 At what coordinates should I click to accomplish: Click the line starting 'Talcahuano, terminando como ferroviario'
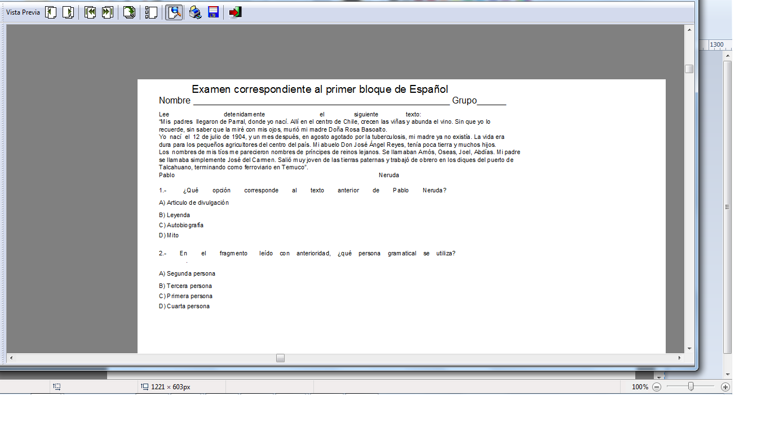point(233,168)
